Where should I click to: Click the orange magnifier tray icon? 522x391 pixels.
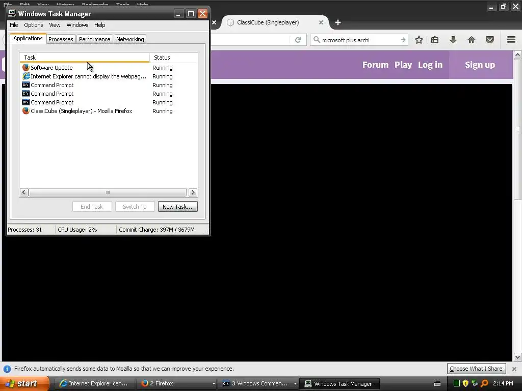484,383
